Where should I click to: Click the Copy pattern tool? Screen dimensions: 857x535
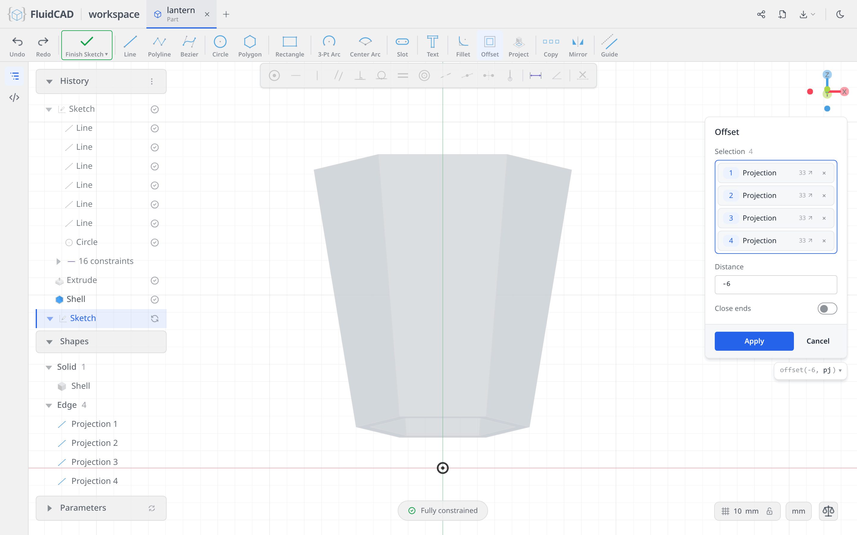point(551,46)
